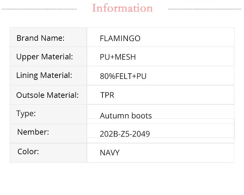Viewport: 244px width, 195px height.
Task: Click dotted line right of Information
Action: coord(205,9)
